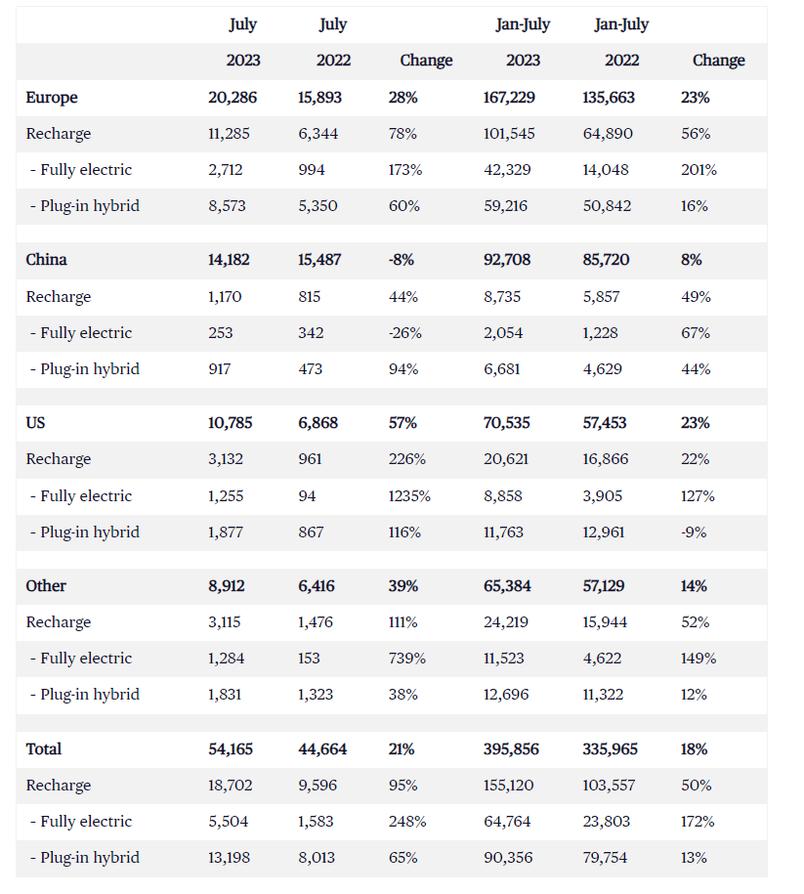Select the -26% China fully electric change
804x894 pixels.
(x=404, y=333)
